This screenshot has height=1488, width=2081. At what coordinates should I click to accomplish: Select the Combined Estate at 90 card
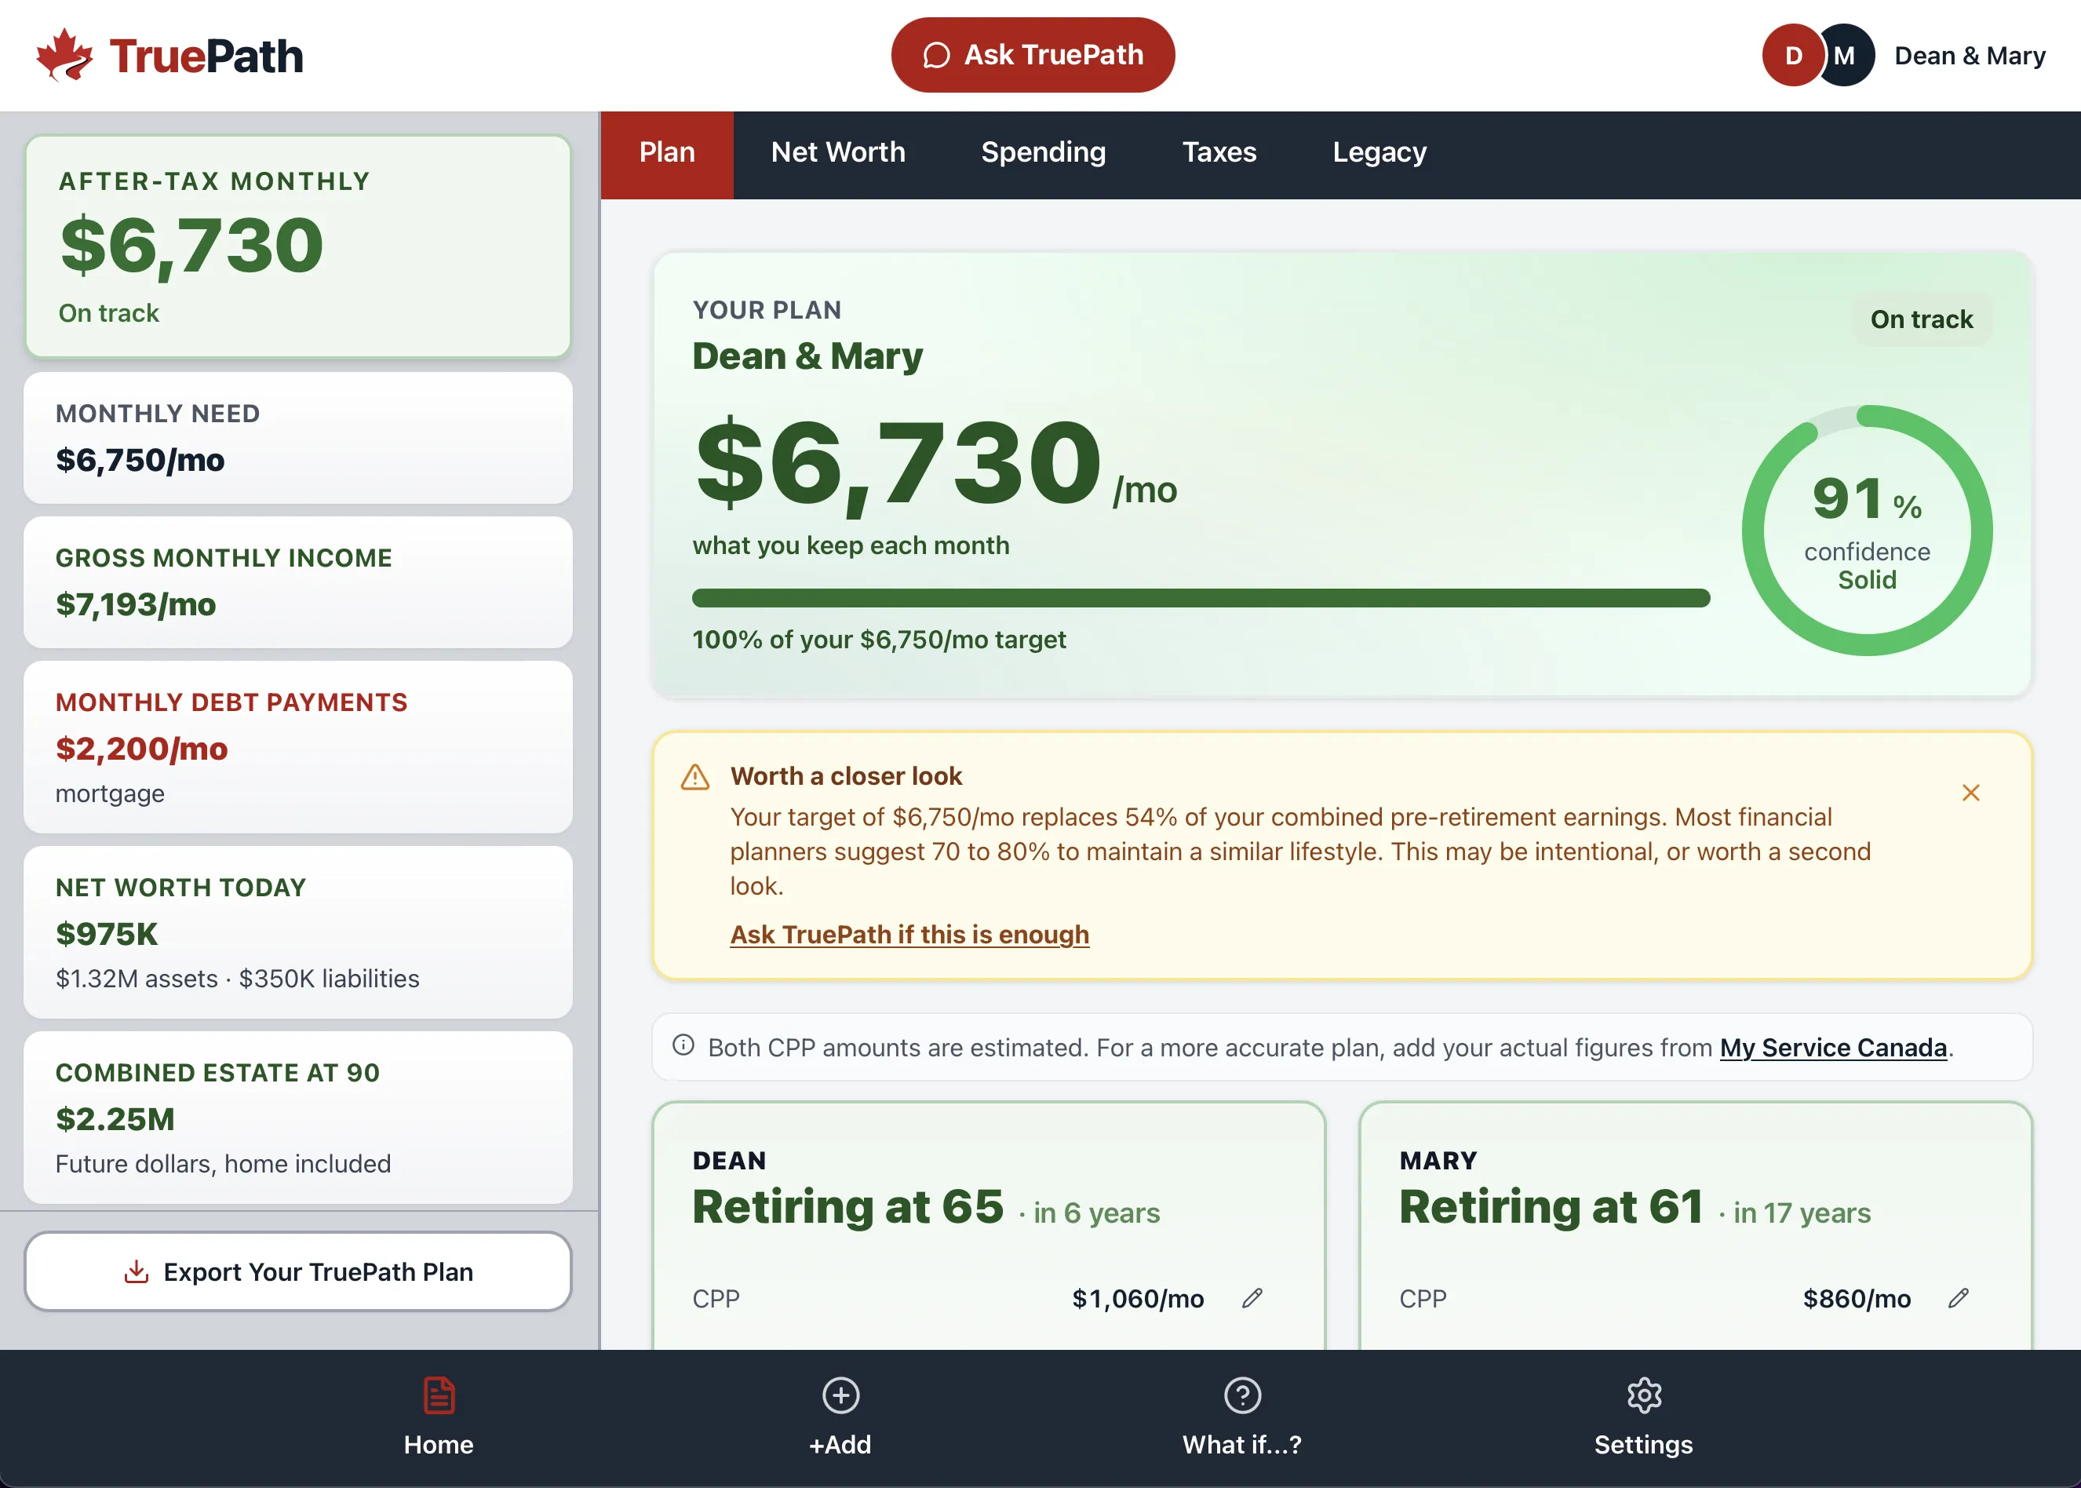tap(297, 1118)
